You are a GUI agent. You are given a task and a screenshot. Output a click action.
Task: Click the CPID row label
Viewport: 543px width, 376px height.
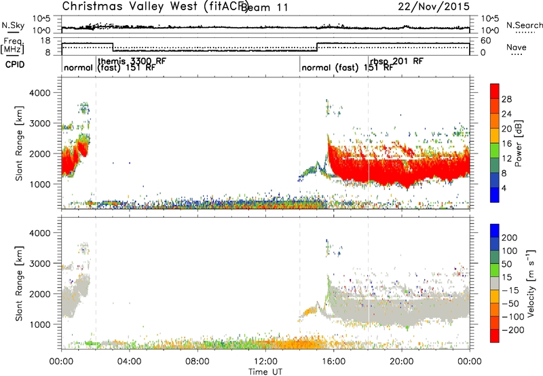pyautogui.click(x=15, y=64)
